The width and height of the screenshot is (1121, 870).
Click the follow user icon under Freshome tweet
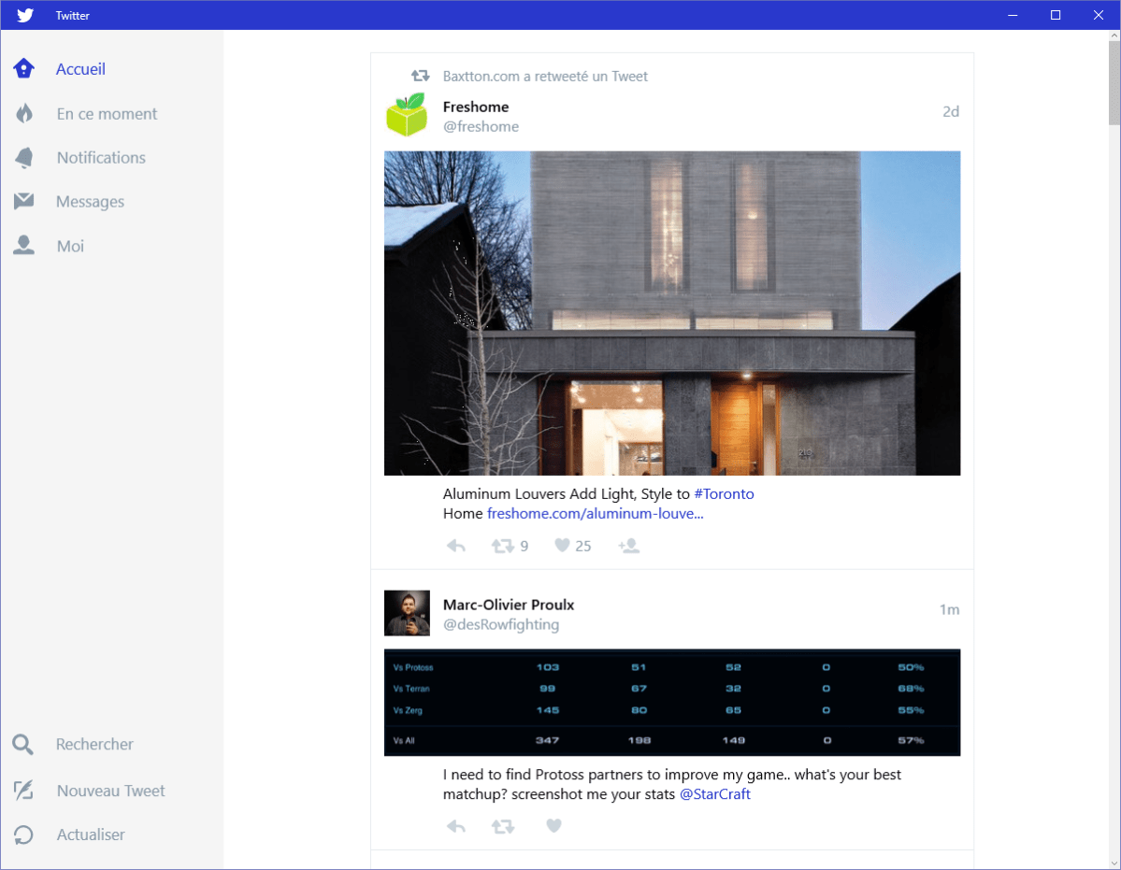(628, 546)
